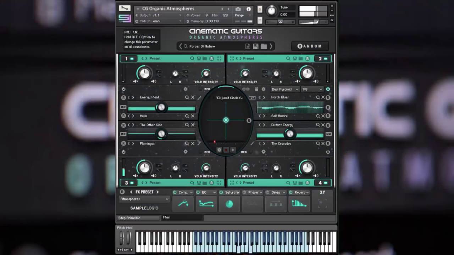Toggle soundcore 2 on/off

pyautogui.click(x=322, y=58)
